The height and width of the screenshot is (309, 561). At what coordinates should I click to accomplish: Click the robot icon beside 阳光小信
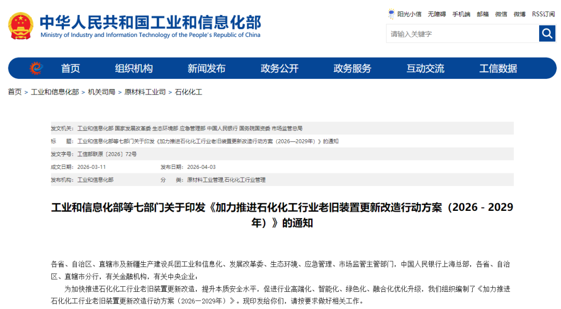391,14
